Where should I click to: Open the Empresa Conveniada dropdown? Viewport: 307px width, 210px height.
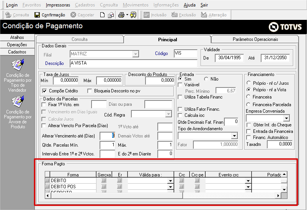[286, 118]
